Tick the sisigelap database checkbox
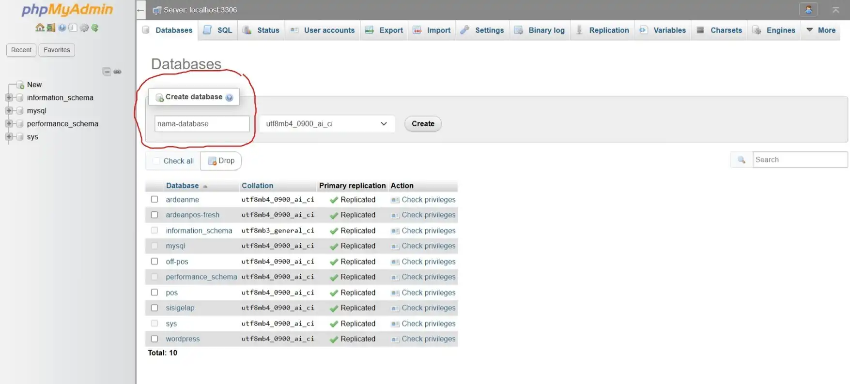This screenshot has width=850, height=384. click(x=155, y=308)
